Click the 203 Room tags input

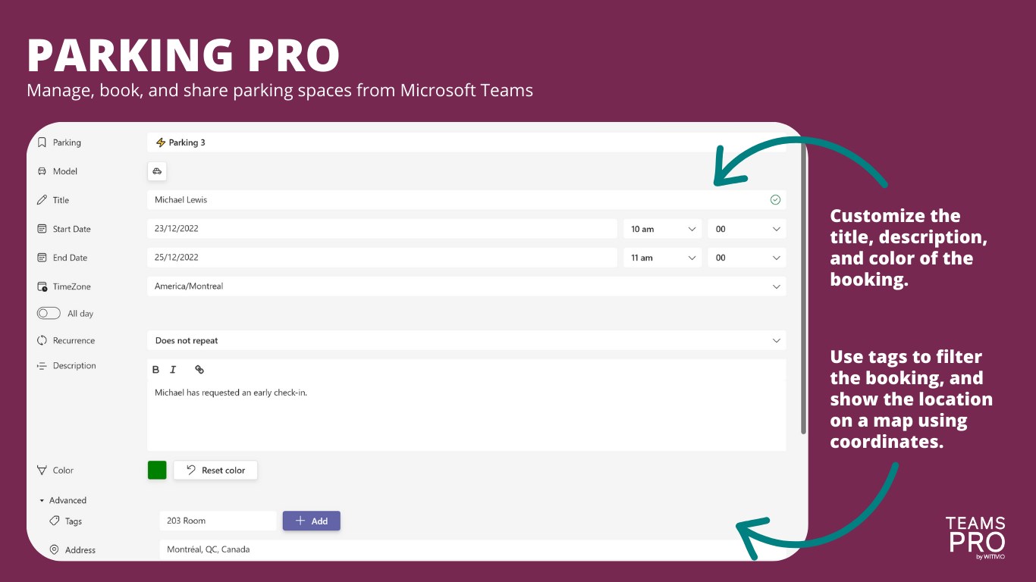(218, 521)
